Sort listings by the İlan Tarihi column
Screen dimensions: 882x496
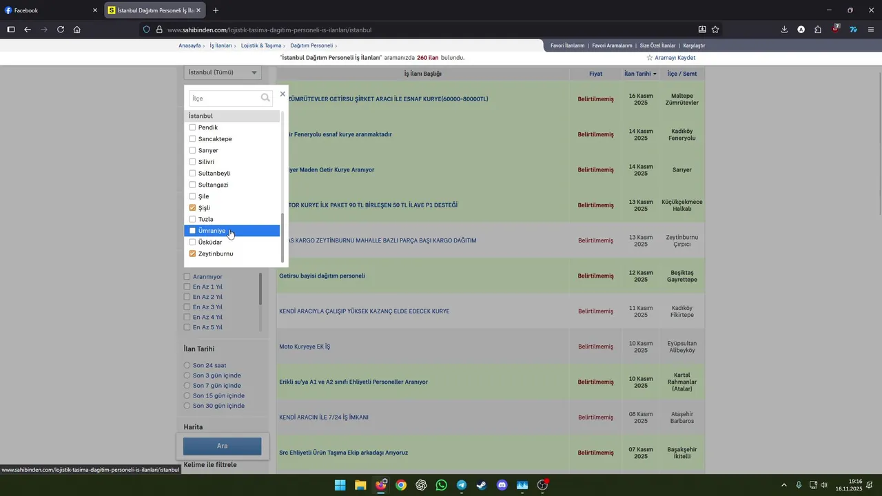point(640,74)
